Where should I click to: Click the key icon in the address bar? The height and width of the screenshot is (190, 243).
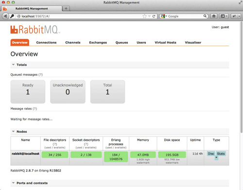12,16
